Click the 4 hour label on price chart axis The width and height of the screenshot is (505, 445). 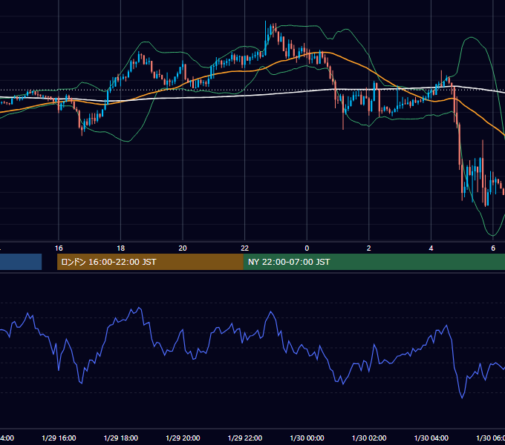(431, 248)
